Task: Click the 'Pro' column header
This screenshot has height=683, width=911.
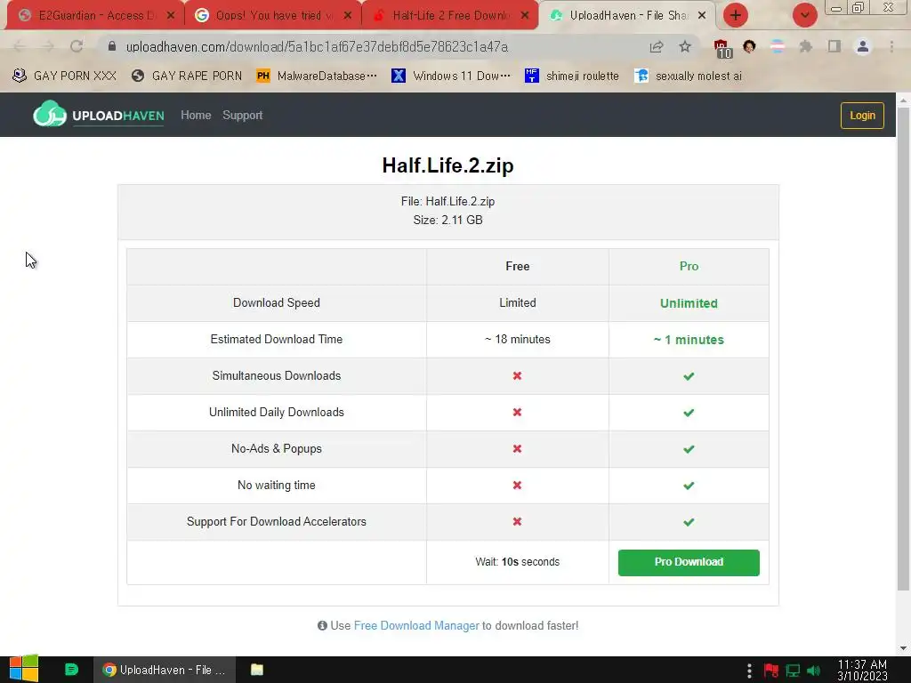Action: [689, 266]
